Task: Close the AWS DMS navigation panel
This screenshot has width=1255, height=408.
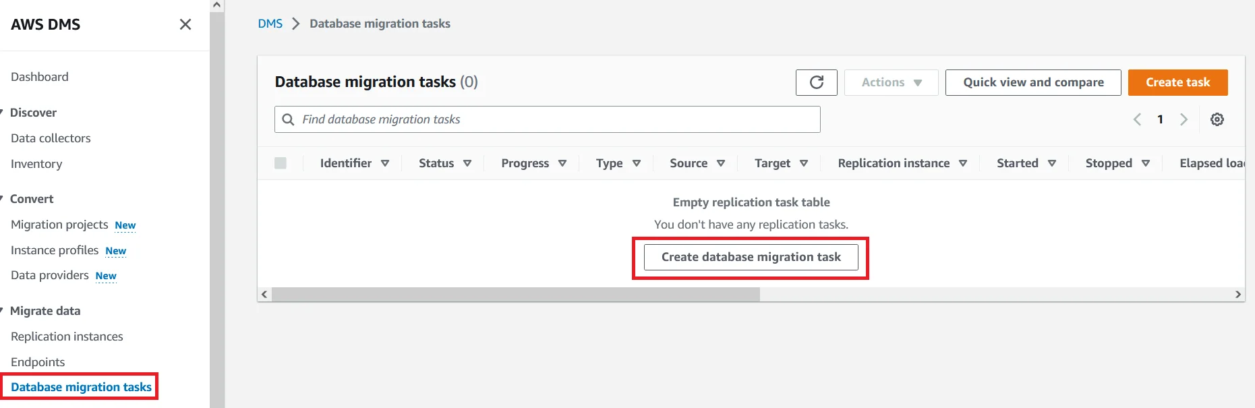Action: tap(185, 24)
